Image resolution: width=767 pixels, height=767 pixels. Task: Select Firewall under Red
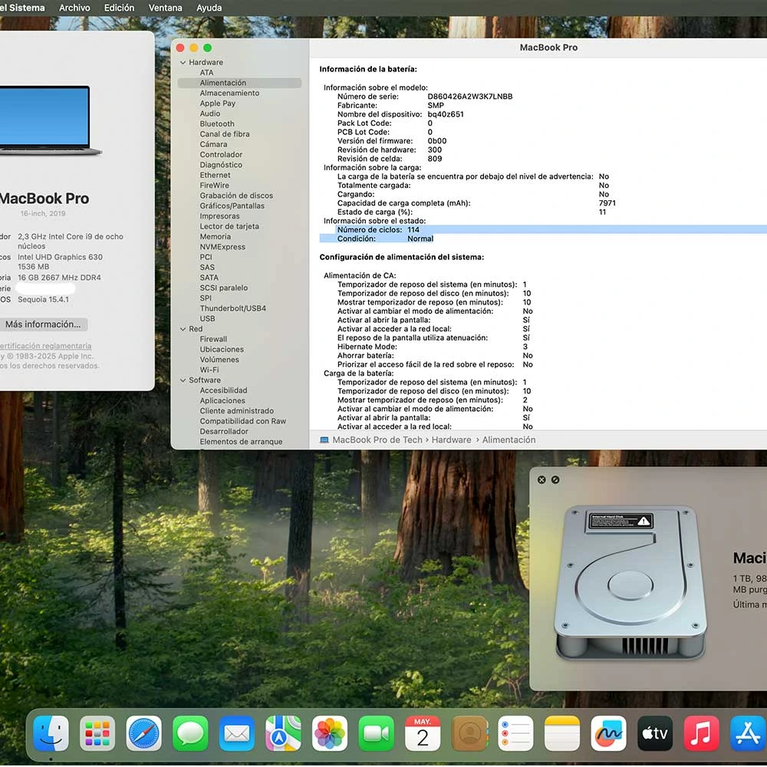click(213, 340)
